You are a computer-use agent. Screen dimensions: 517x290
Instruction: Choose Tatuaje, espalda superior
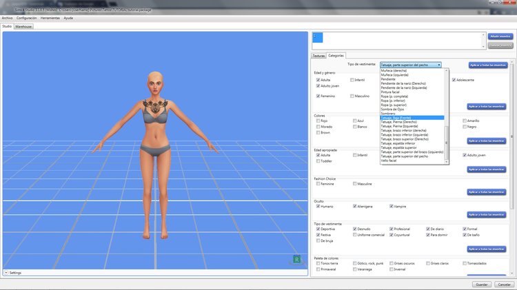tap(398, 147)
